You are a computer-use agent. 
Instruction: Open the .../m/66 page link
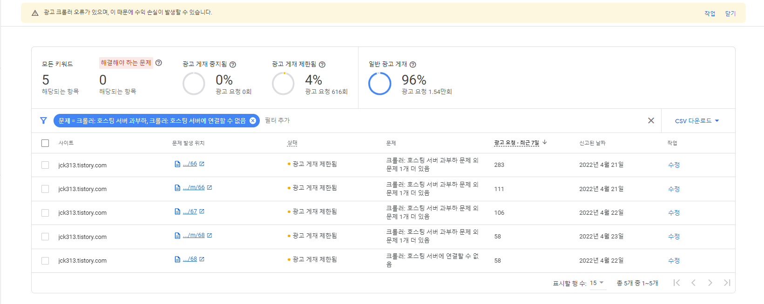[194, 187]
